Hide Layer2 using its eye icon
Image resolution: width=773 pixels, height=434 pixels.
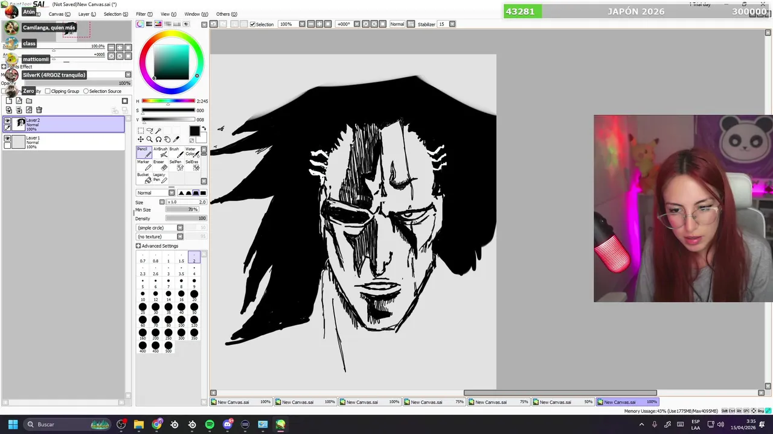(7, 121)
